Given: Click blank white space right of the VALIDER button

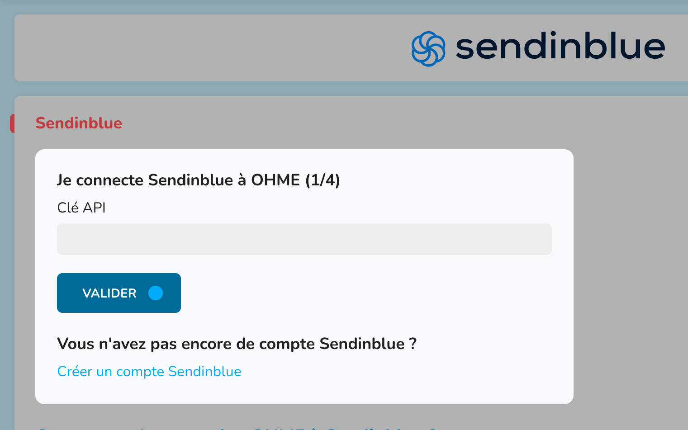Looking at the screenshot, I should click(362, 293).
